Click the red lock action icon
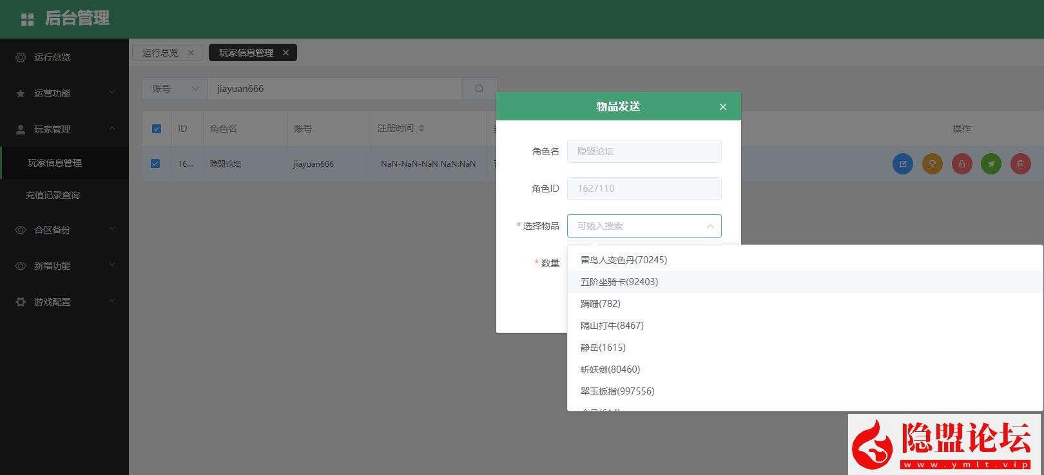 pyautogui.click(x=962, y=163)
